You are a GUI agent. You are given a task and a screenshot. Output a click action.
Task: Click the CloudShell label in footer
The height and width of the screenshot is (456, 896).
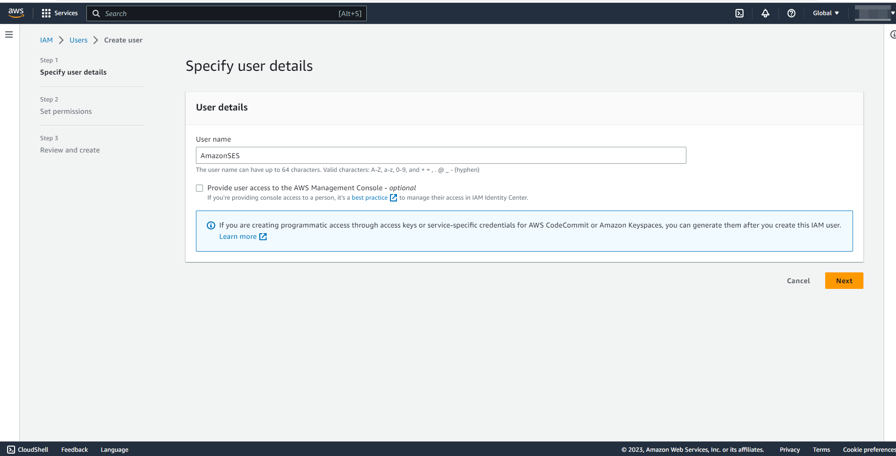33,449
